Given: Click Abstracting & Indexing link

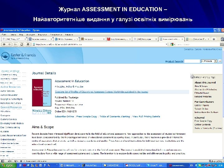Looking at the screenshot, I should click(x=206, y=90).
